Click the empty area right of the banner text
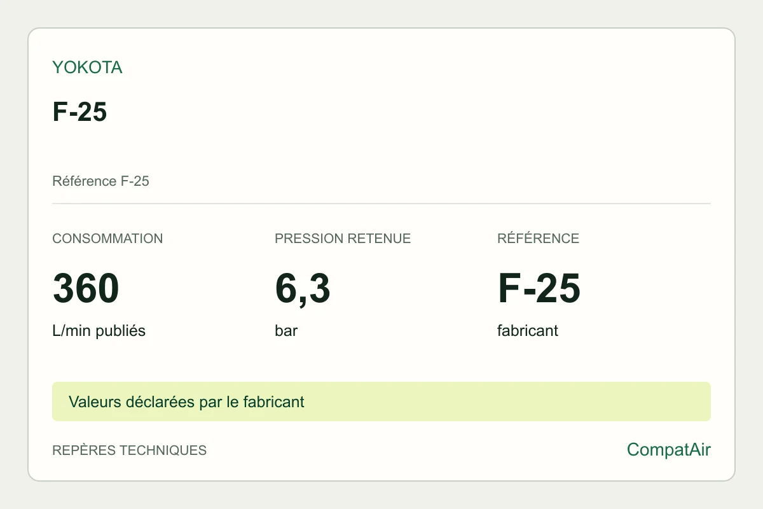The width and height of the screenshot is (763, 509). (x=509, y=401)
